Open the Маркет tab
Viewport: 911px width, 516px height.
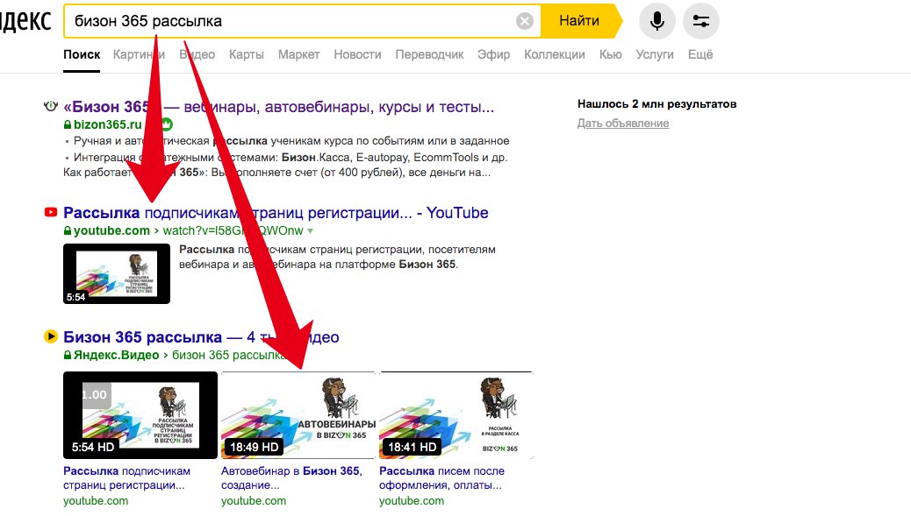298,54
